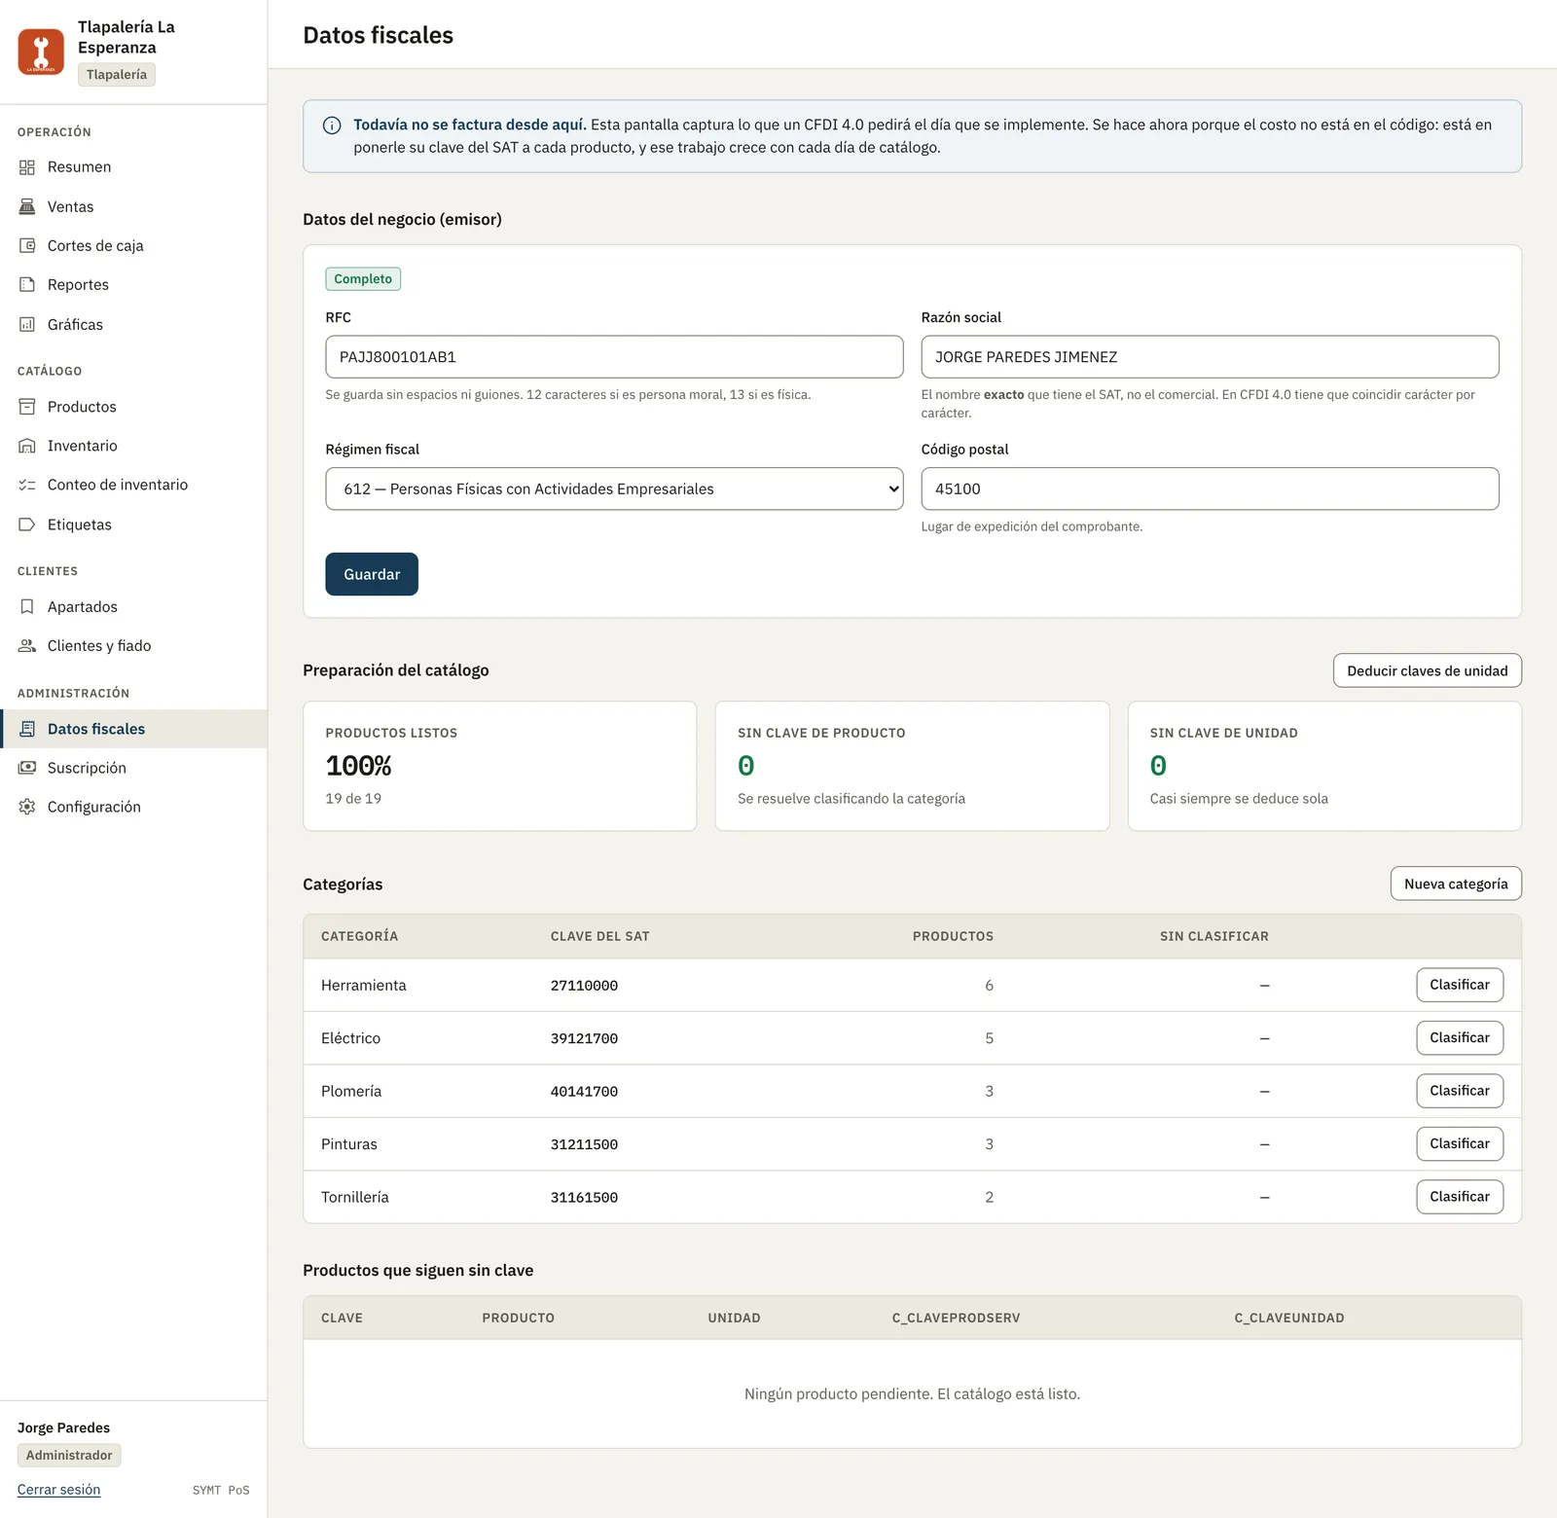1557x1518 pixels.
Task: Clasificar the Pinturas category
Action: (1460, 1143)
